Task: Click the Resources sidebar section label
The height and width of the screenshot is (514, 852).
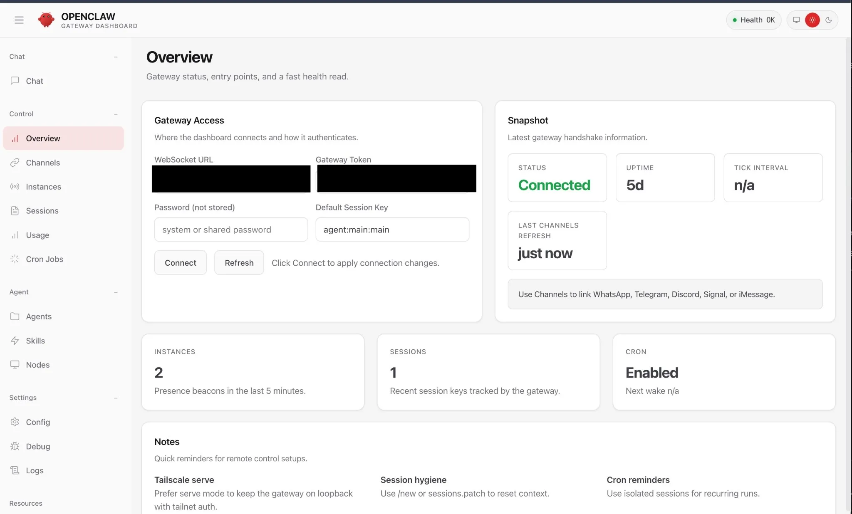Action: click(x=26, y=503)
